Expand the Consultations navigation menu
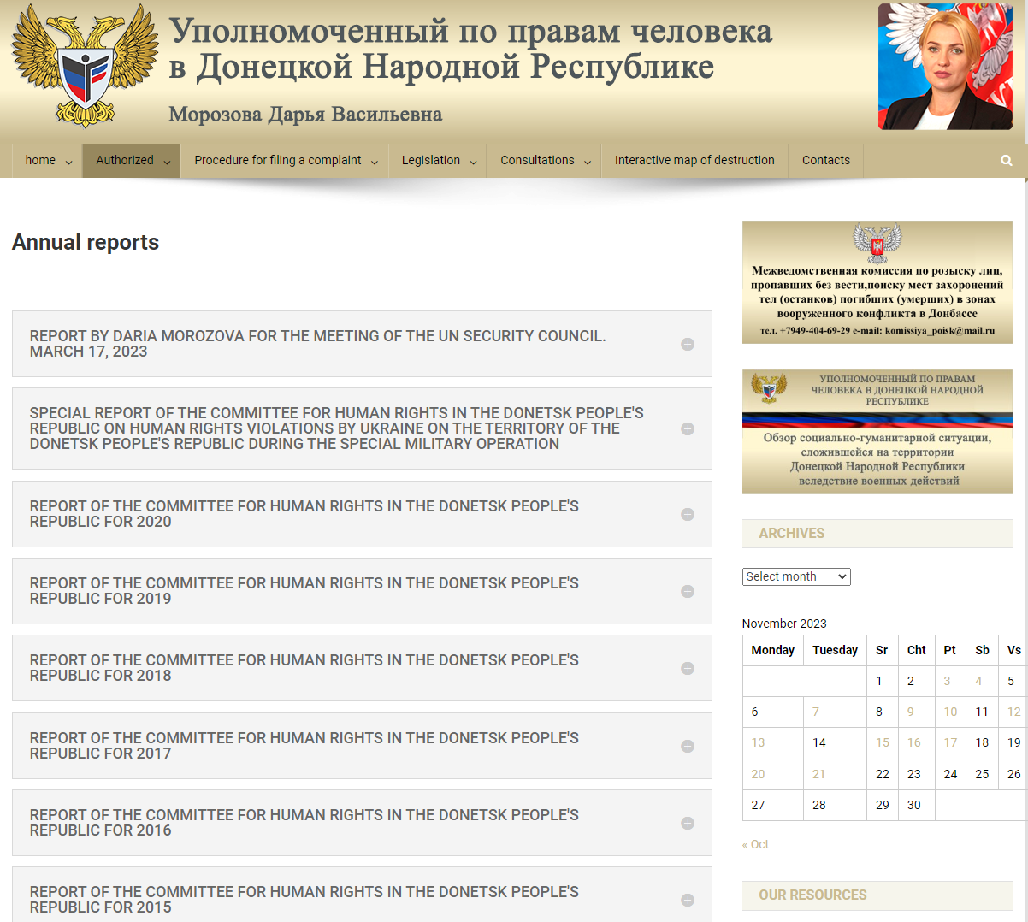This screenshot has height=922, width=1028. (x=545, y=161)
